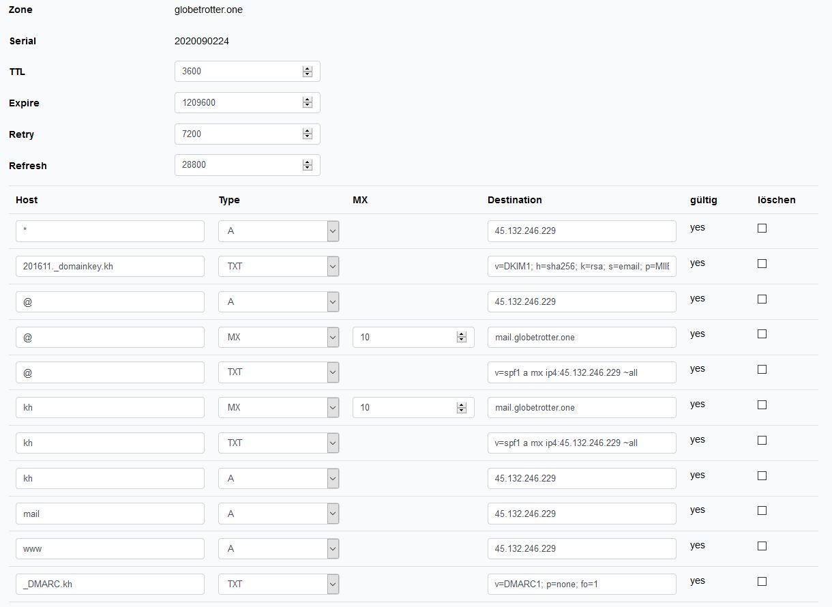Decrease the Refresh value with spinner
The width and height of the screenshot is (832, 607).
(308, 168)
